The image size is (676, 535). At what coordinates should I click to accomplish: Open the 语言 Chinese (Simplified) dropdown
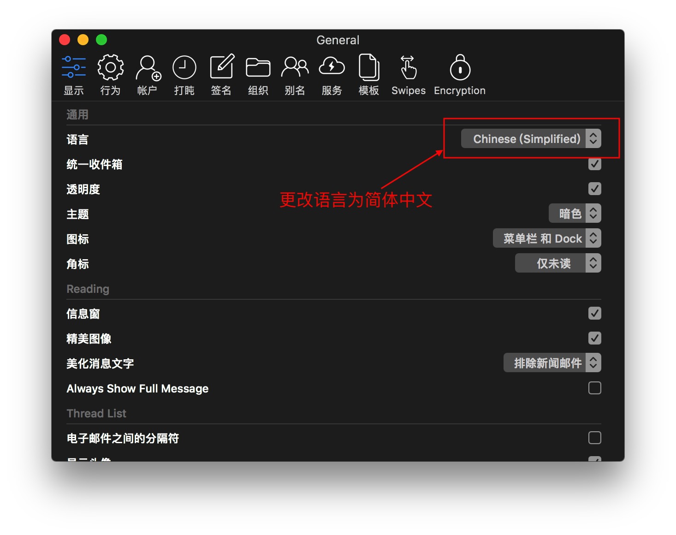(x=531, y=138)
